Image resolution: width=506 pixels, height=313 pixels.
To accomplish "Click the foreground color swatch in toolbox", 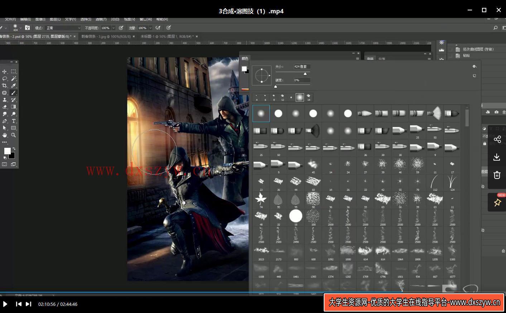I will point(7,151).
